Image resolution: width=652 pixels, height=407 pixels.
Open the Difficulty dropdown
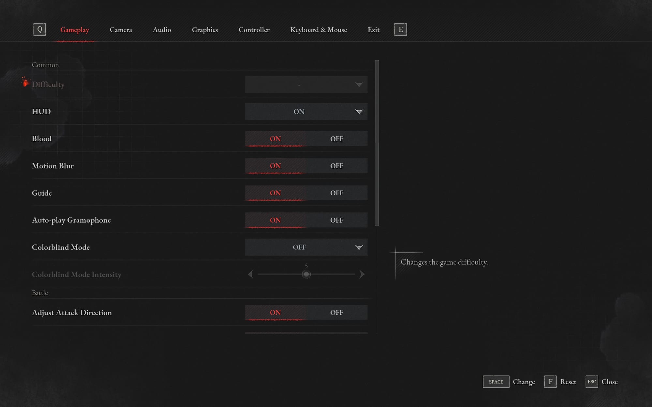tap(306, 84)
